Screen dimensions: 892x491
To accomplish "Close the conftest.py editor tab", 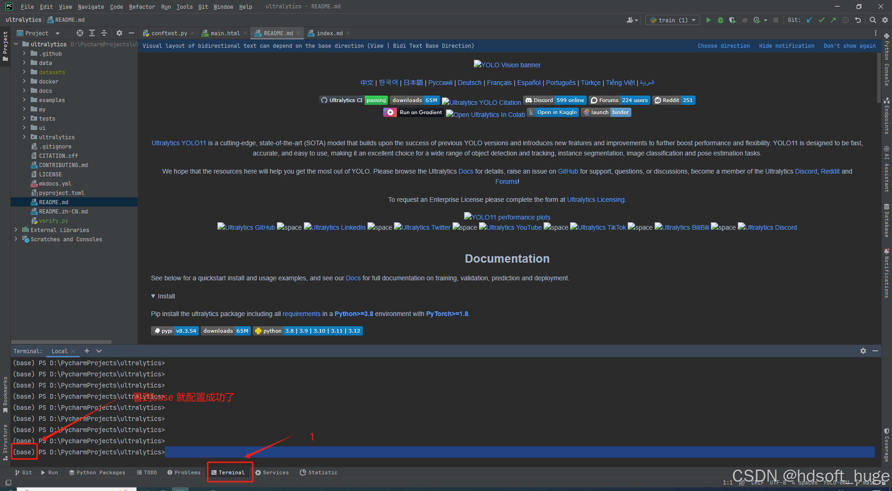I will coord(192,33).
